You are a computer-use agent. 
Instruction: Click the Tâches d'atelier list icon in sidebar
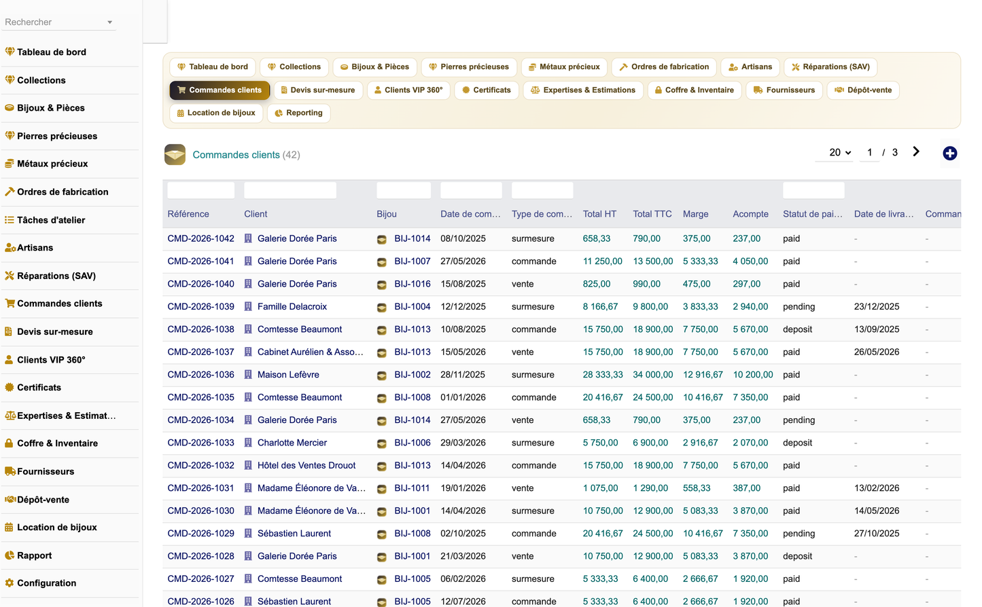10,220
